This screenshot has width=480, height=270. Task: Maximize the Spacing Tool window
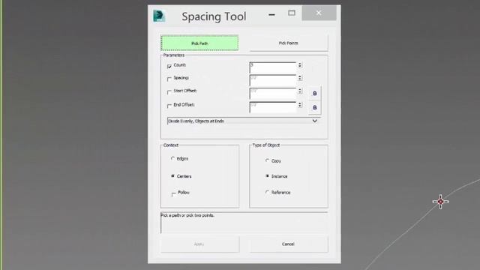click(x=292, y=13)
